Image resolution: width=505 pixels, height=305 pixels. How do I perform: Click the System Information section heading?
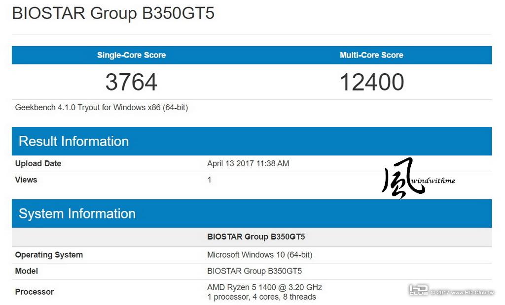click(x=77, y=213)
